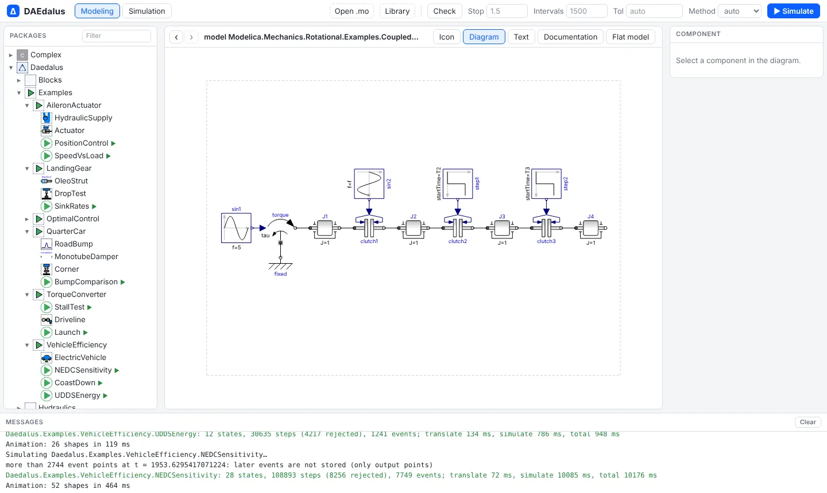Clear the messages log

tap(808, 422)
